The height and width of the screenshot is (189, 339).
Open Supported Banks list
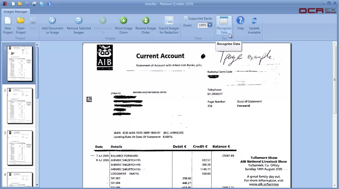[x=198, y=18]
